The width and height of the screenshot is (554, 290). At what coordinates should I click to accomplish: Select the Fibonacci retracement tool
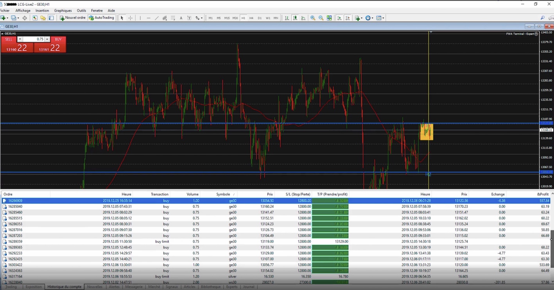click(173, 18)
